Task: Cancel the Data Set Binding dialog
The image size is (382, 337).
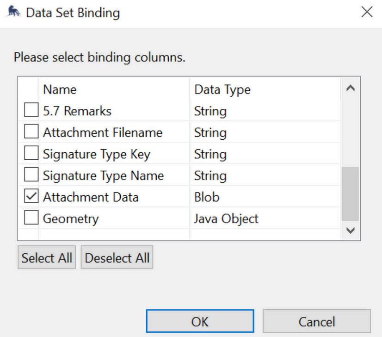Action: (x=317, y=321)
